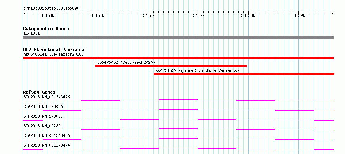Click the magenta intron line of NM_001243474

pos(178,149)
